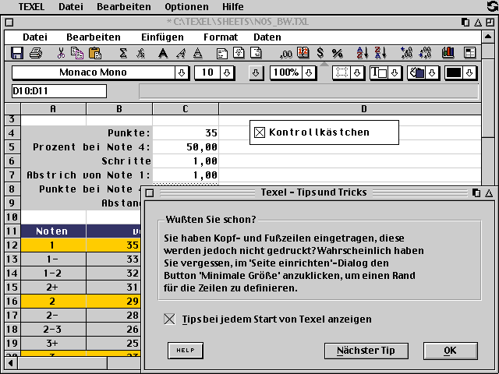Select the Punkte value cell 35 in row 4
Viewport: 499px width, 374px height.
pos(186,132)
